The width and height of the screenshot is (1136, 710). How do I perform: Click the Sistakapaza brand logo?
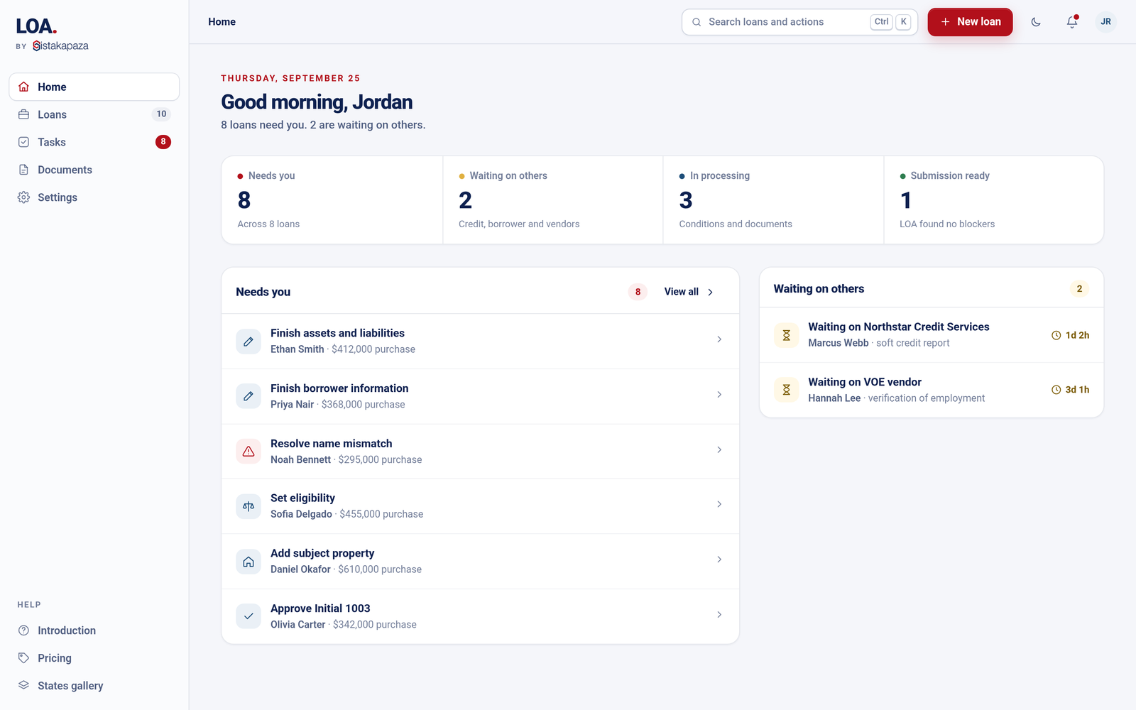61,46
